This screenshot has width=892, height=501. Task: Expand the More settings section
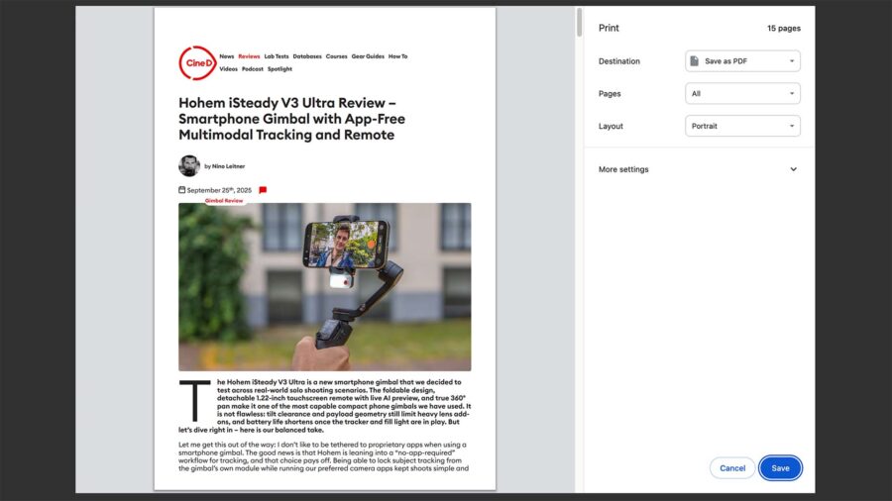(x=698, y=169)
